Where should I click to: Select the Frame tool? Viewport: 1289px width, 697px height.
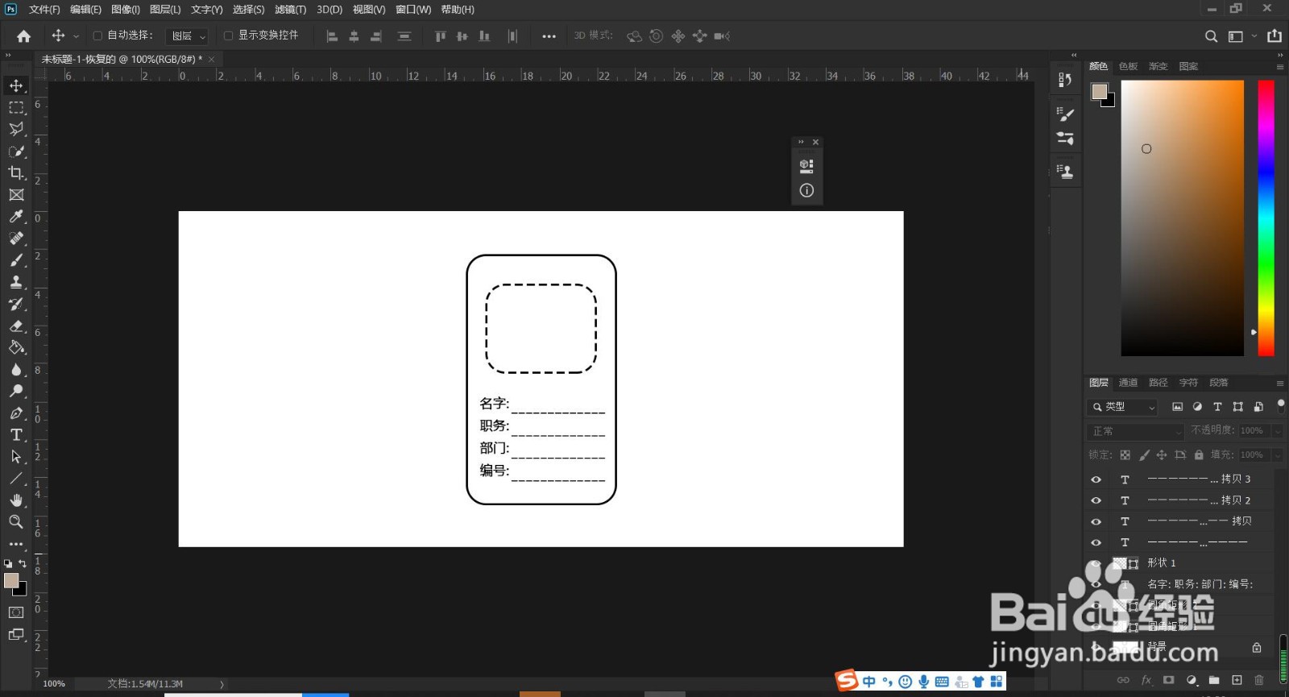coord(16,195)
